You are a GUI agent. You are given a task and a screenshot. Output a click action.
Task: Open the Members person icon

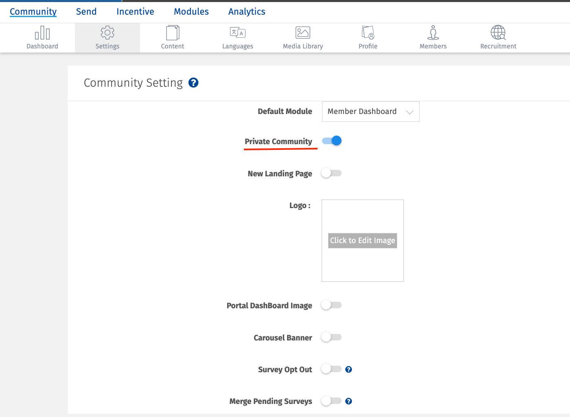433,33
